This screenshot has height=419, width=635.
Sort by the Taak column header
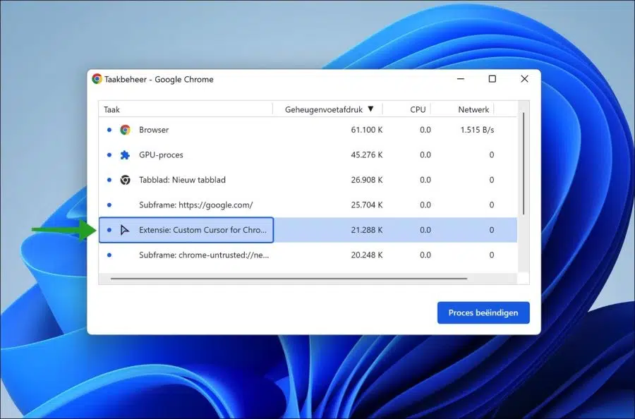(x=186, y=109)
